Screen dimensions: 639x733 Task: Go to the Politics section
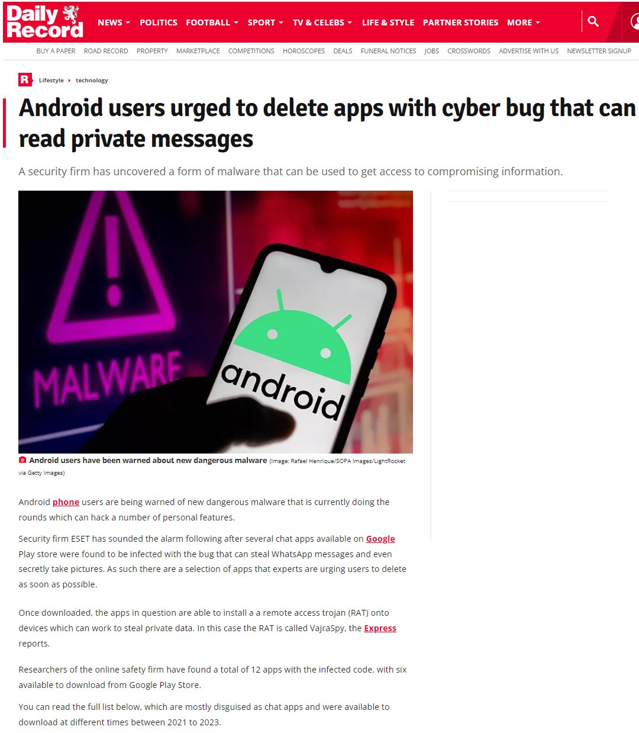pyautogui.click(x=159, y=22)
